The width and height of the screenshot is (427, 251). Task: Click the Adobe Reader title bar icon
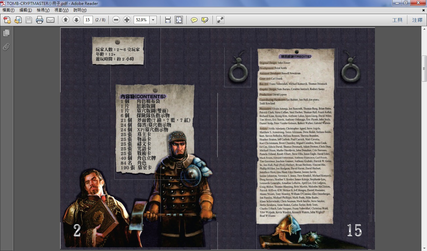pos(4,3)
